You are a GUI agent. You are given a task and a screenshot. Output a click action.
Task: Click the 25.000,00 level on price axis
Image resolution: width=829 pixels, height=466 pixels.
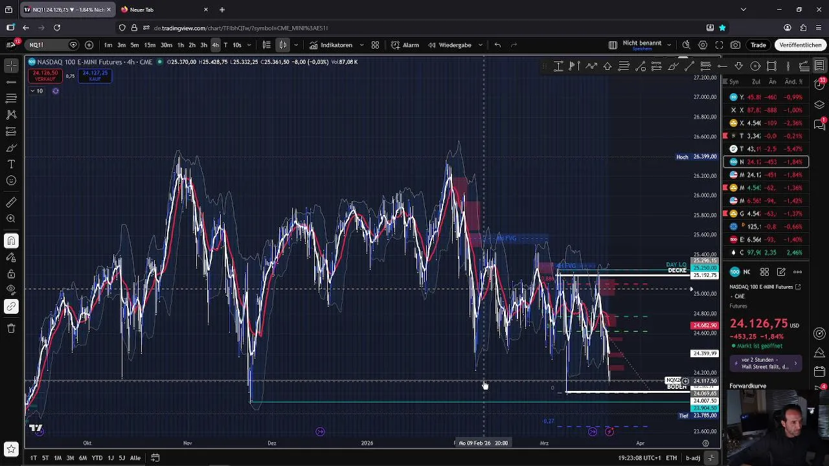click(x=705, y=293)
